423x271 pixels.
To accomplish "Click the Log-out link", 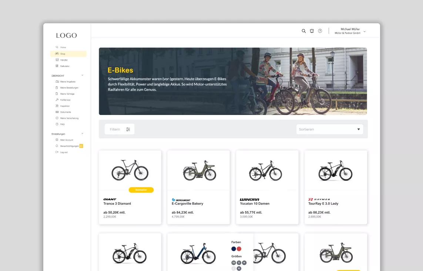I will 64,152.
